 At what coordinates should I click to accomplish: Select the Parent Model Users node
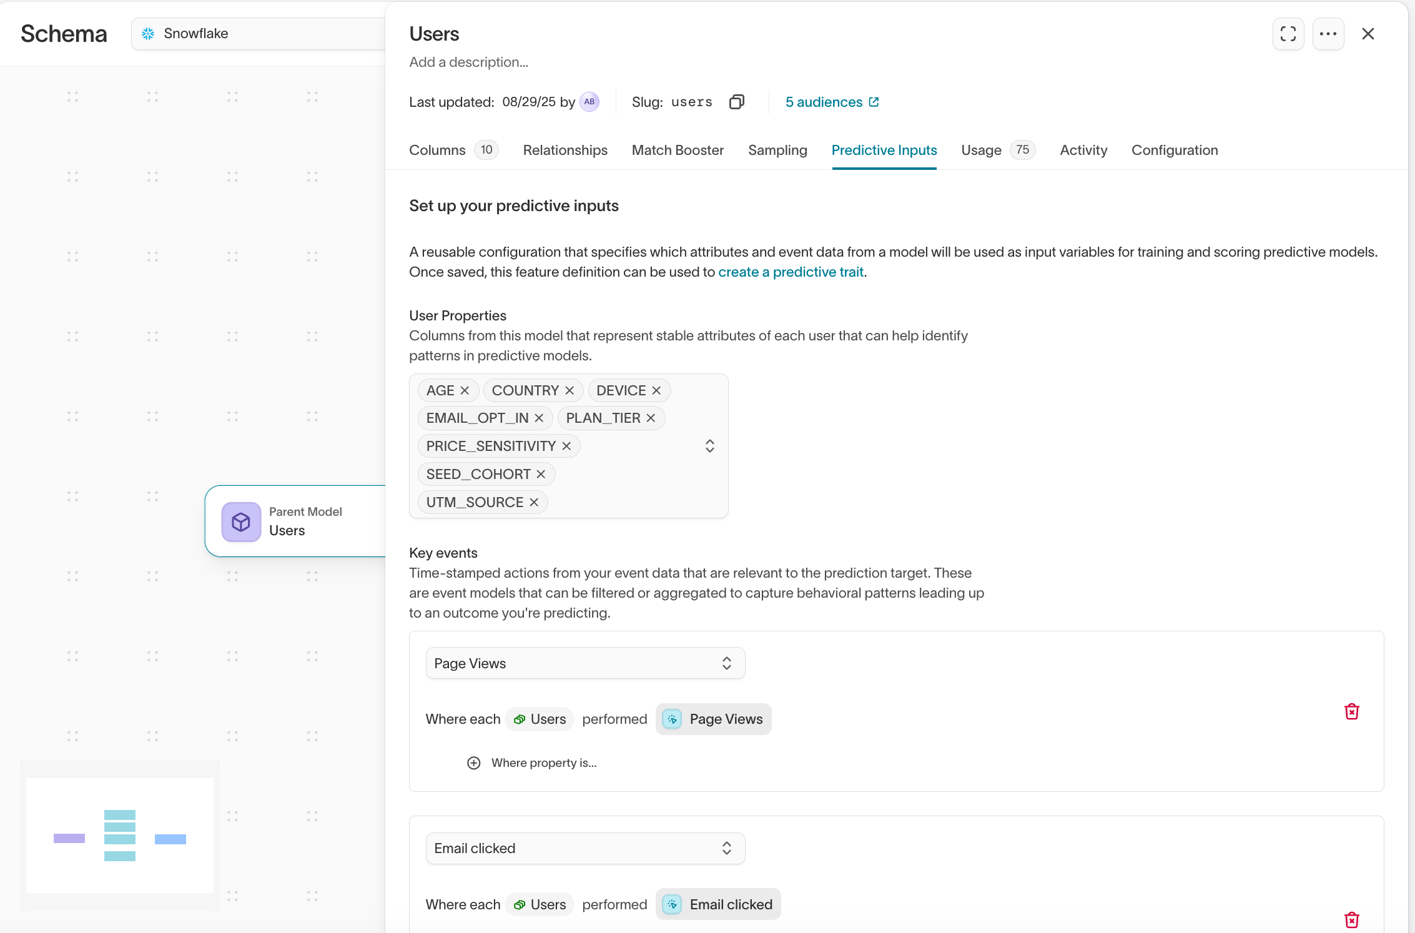click(x=295, y=521)
